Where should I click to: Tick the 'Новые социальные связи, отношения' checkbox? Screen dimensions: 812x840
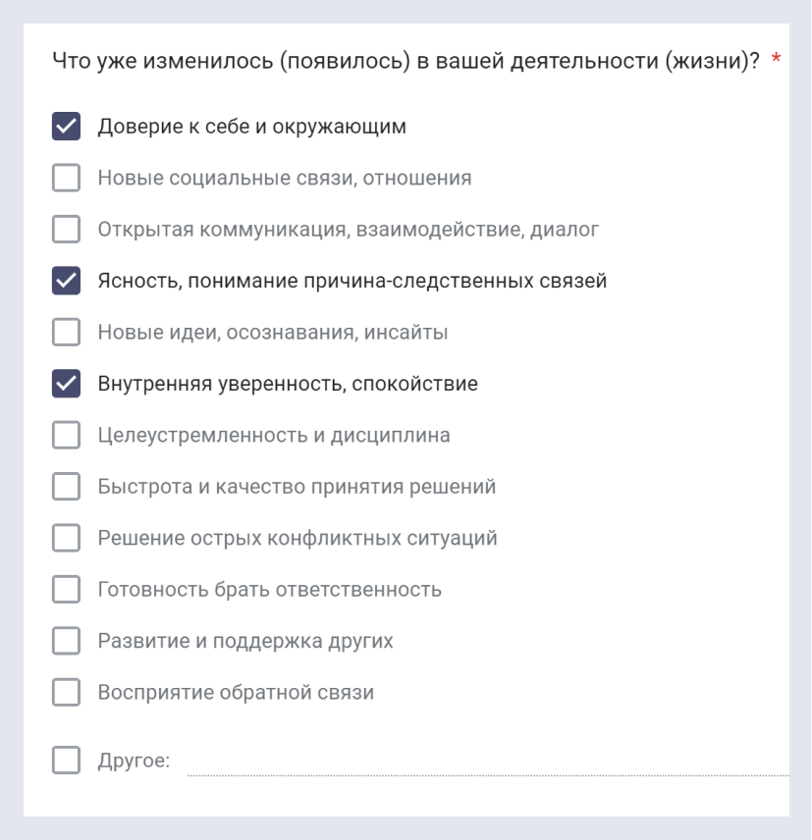tap(66, 179)
